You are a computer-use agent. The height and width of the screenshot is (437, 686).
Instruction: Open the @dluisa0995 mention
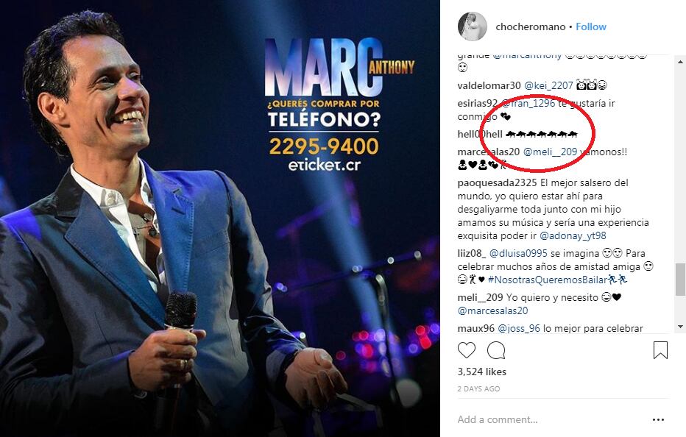(x=518, y=253)
